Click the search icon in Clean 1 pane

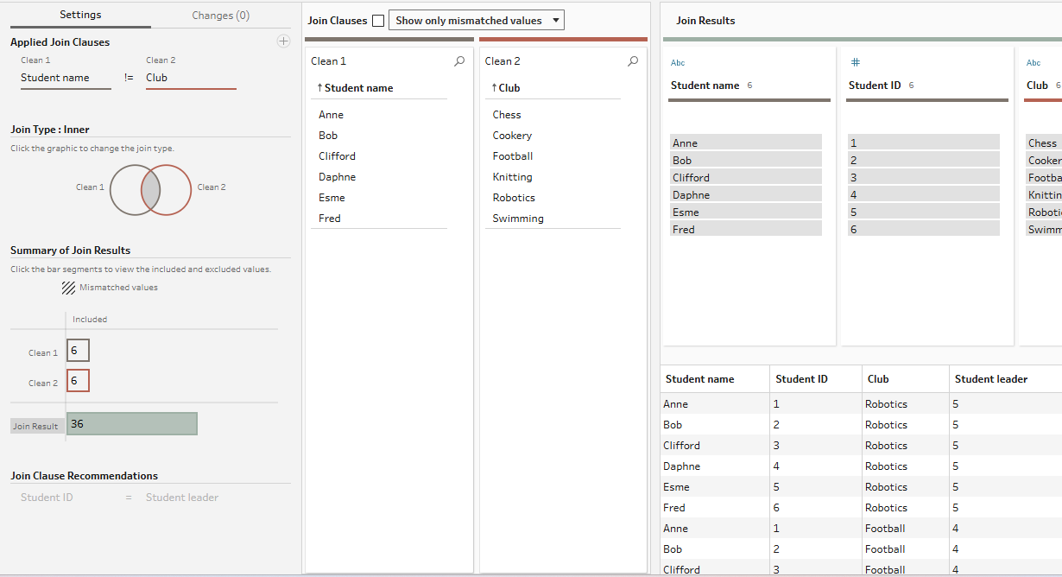(459, 61)
